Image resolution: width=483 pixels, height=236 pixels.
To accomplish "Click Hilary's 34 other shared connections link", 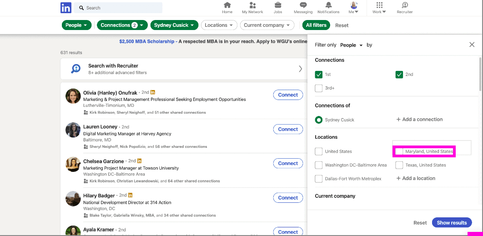I will point(190,216).
